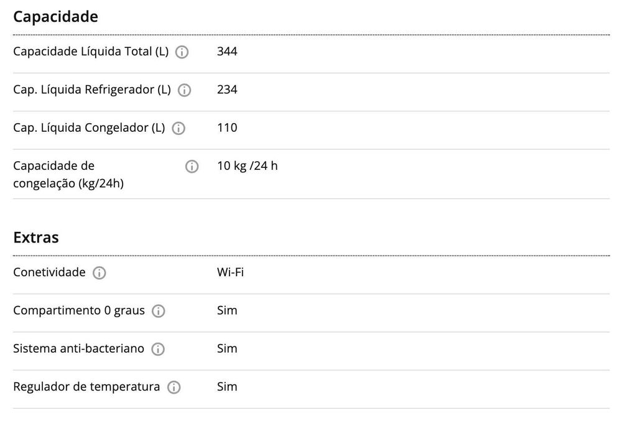Click the 234 refrigerator capacity value
Image resolution: width=622 pixels, height=431 pixels.
pyautogui.click(x=227, y=90)
